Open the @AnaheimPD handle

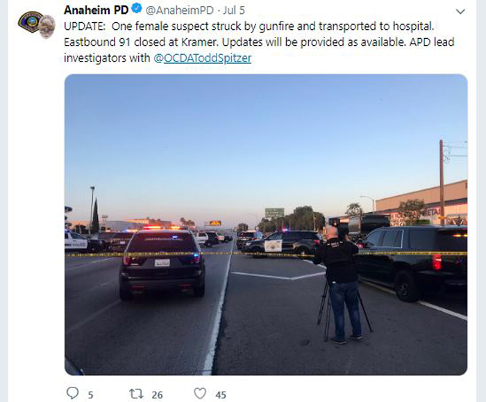tap(179, 10)
